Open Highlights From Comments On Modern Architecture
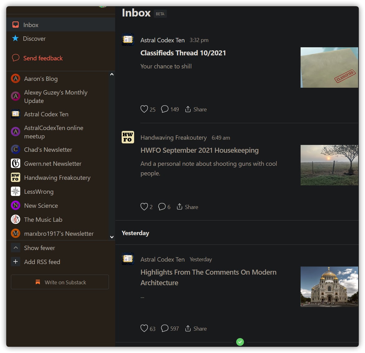The width and height of the screenshot is (365, 353). (208, 277)
